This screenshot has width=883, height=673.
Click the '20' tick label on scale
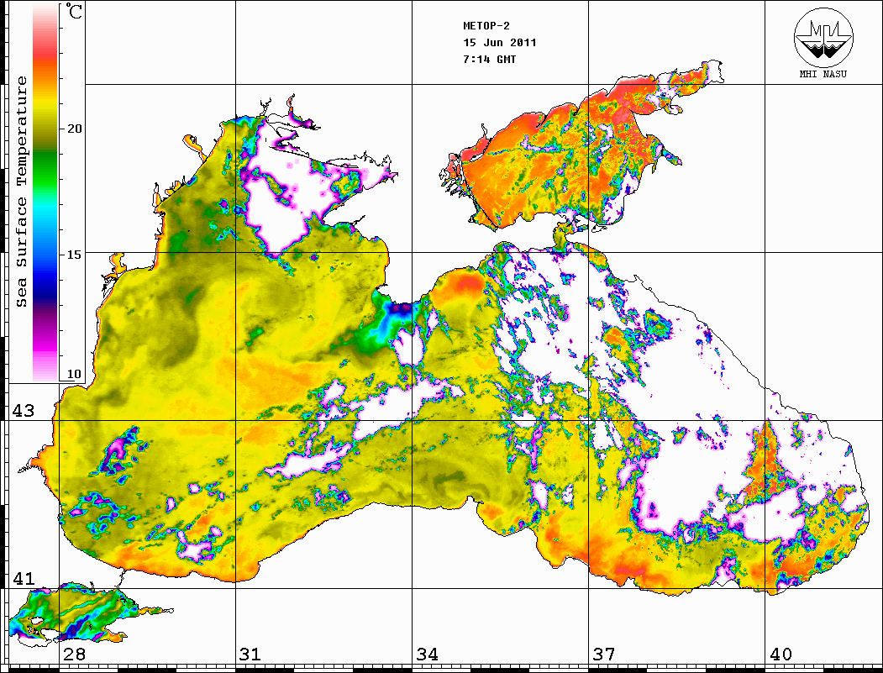tap(74, 129)
